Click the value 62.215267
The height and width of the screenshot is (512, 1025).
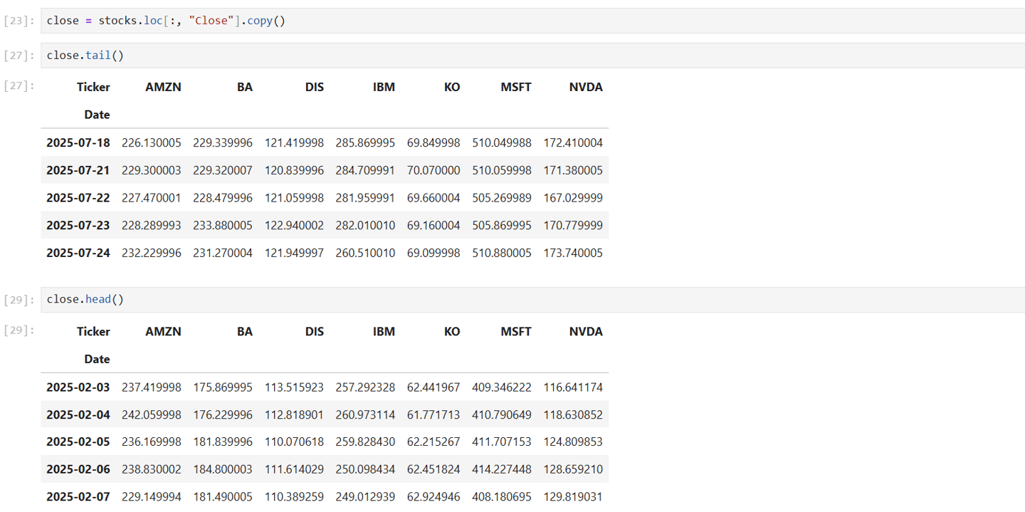(433, 442)
